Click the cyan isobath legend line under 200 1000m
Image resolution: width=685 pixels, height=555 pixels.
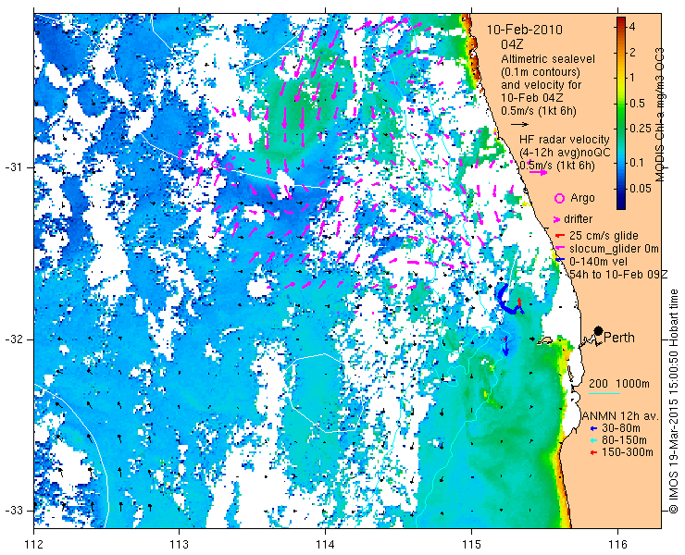point(604,393)
